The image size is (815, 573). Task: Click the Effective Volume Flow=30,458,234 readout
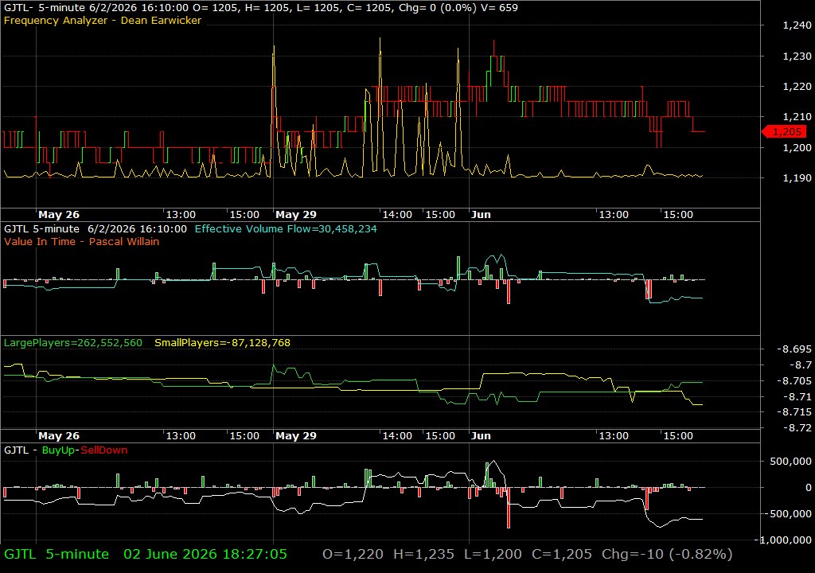tap(286, 228)
